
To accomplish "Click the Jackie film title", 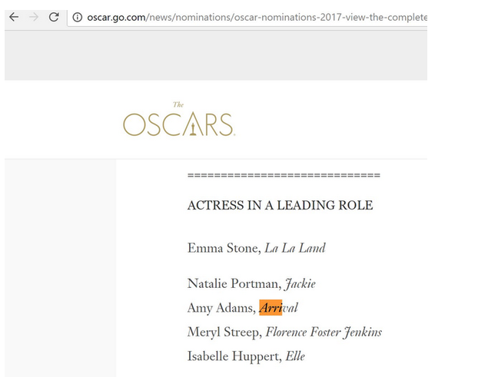I will [300, 283].
